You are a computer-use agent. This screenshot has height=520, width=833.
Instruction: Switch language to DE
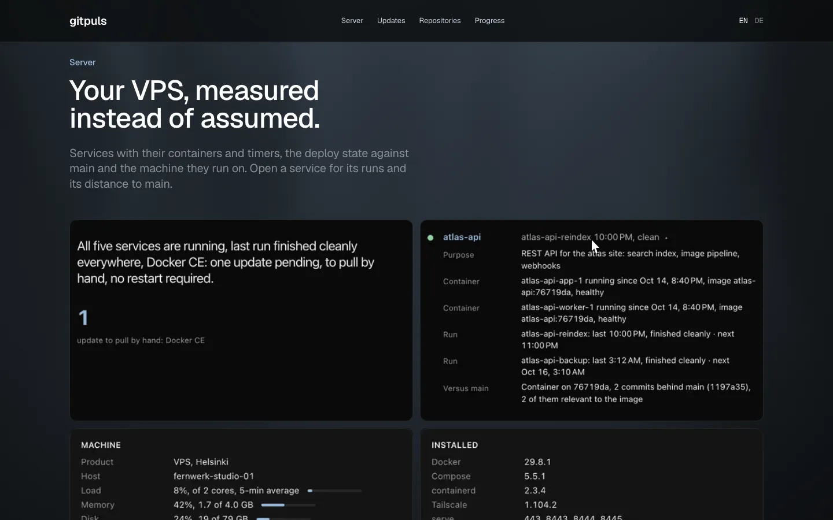pyautogui.click(x=759, y=21)
